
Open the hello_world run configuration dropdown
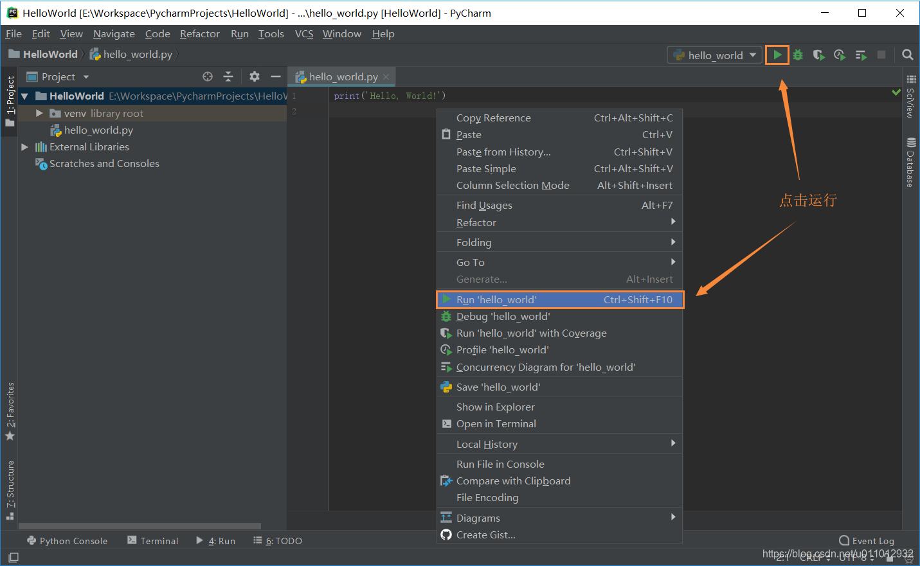pyautogui.click(x=715, y=55)
